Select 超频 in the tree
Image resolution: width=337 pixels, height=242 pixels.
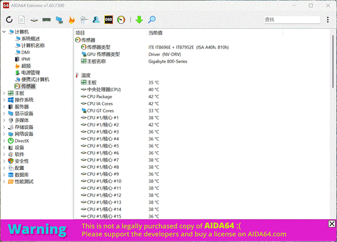pyautogui.click(x=26, y=66)
